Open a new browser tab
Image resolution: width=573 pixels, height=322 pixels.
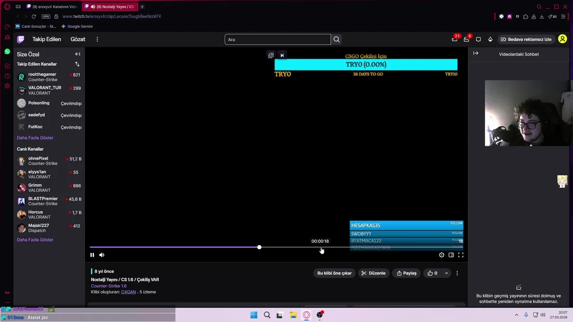tap(142, 7)
